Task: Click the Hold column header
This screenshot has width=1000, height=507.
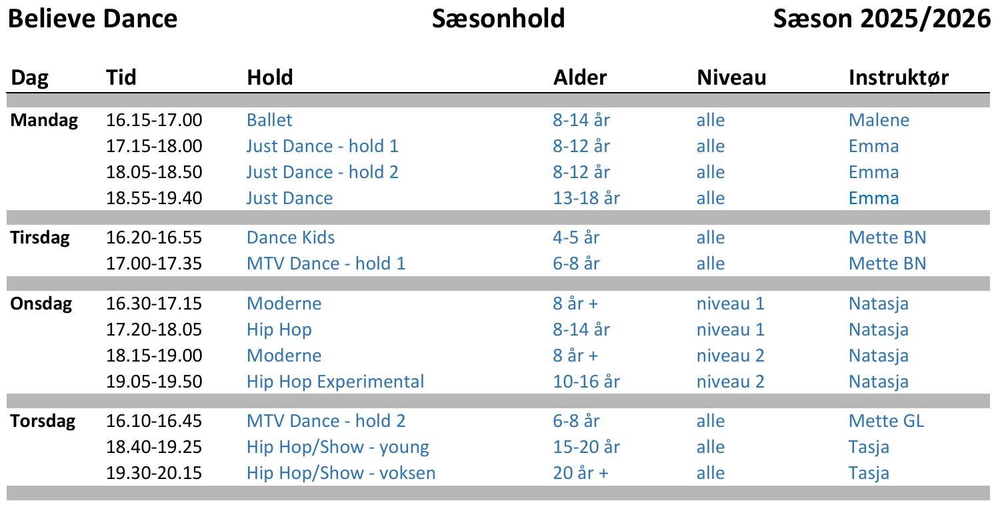Action: click(269, 77)
